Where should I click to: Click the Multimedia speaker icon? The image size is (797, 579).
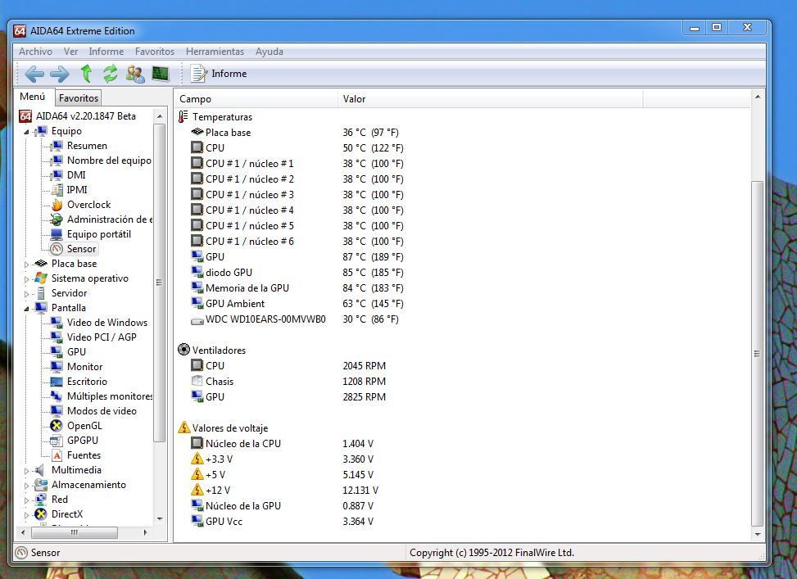[41, 470]
